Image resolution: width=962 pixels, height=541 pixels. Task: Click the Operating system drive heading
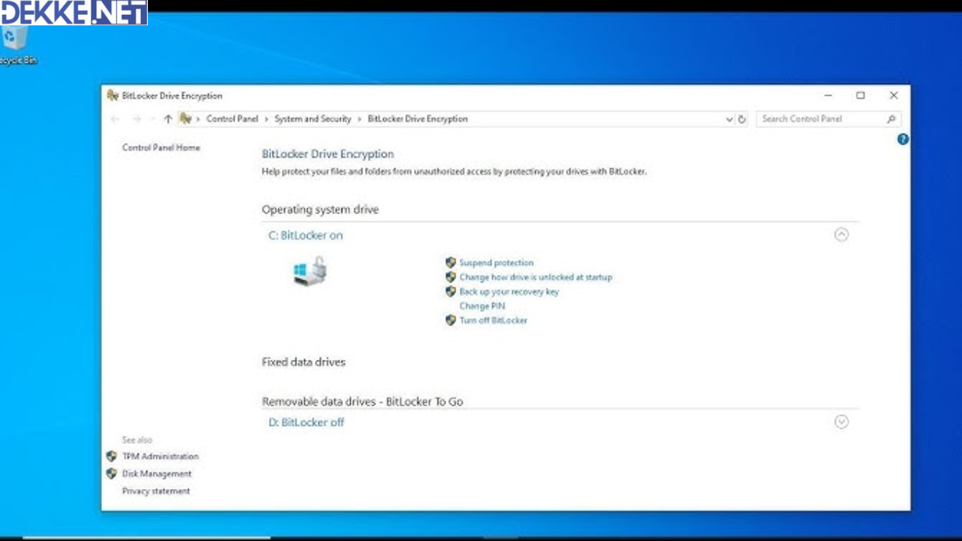pyautogui.click(x=320, y=210)
